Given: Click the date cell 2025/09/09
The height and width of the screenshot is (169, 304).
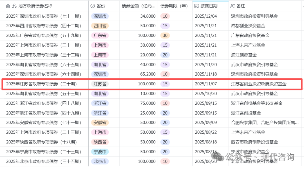Looking at the screenshot, I should point(211,123).
